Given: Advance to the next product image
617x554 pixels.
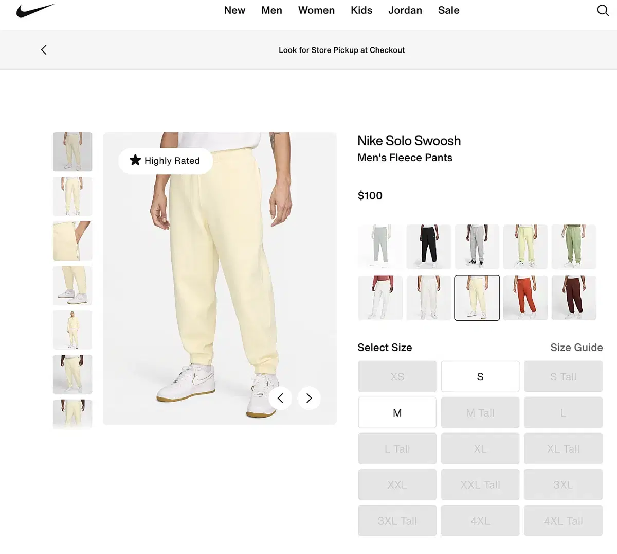Looking at the screenshot, I should (309, 398).
